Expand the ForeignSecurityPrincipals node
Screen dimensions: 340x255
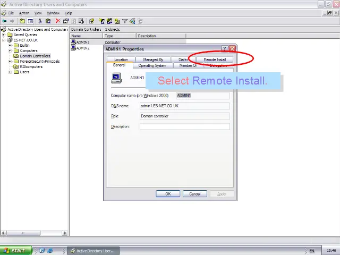[x=10, y=62]
